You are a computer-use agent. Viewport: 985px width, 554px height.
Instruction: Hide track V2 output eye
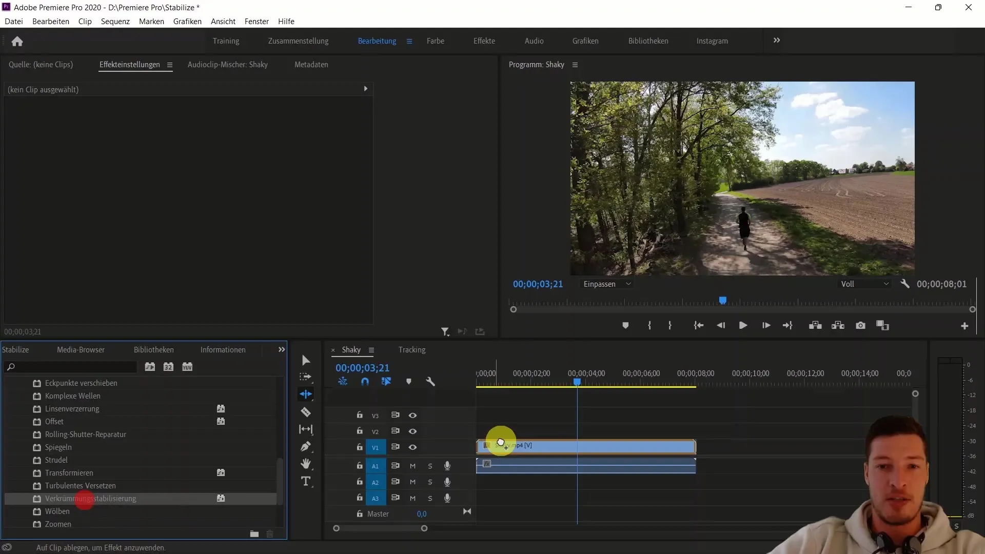point(412,431)
